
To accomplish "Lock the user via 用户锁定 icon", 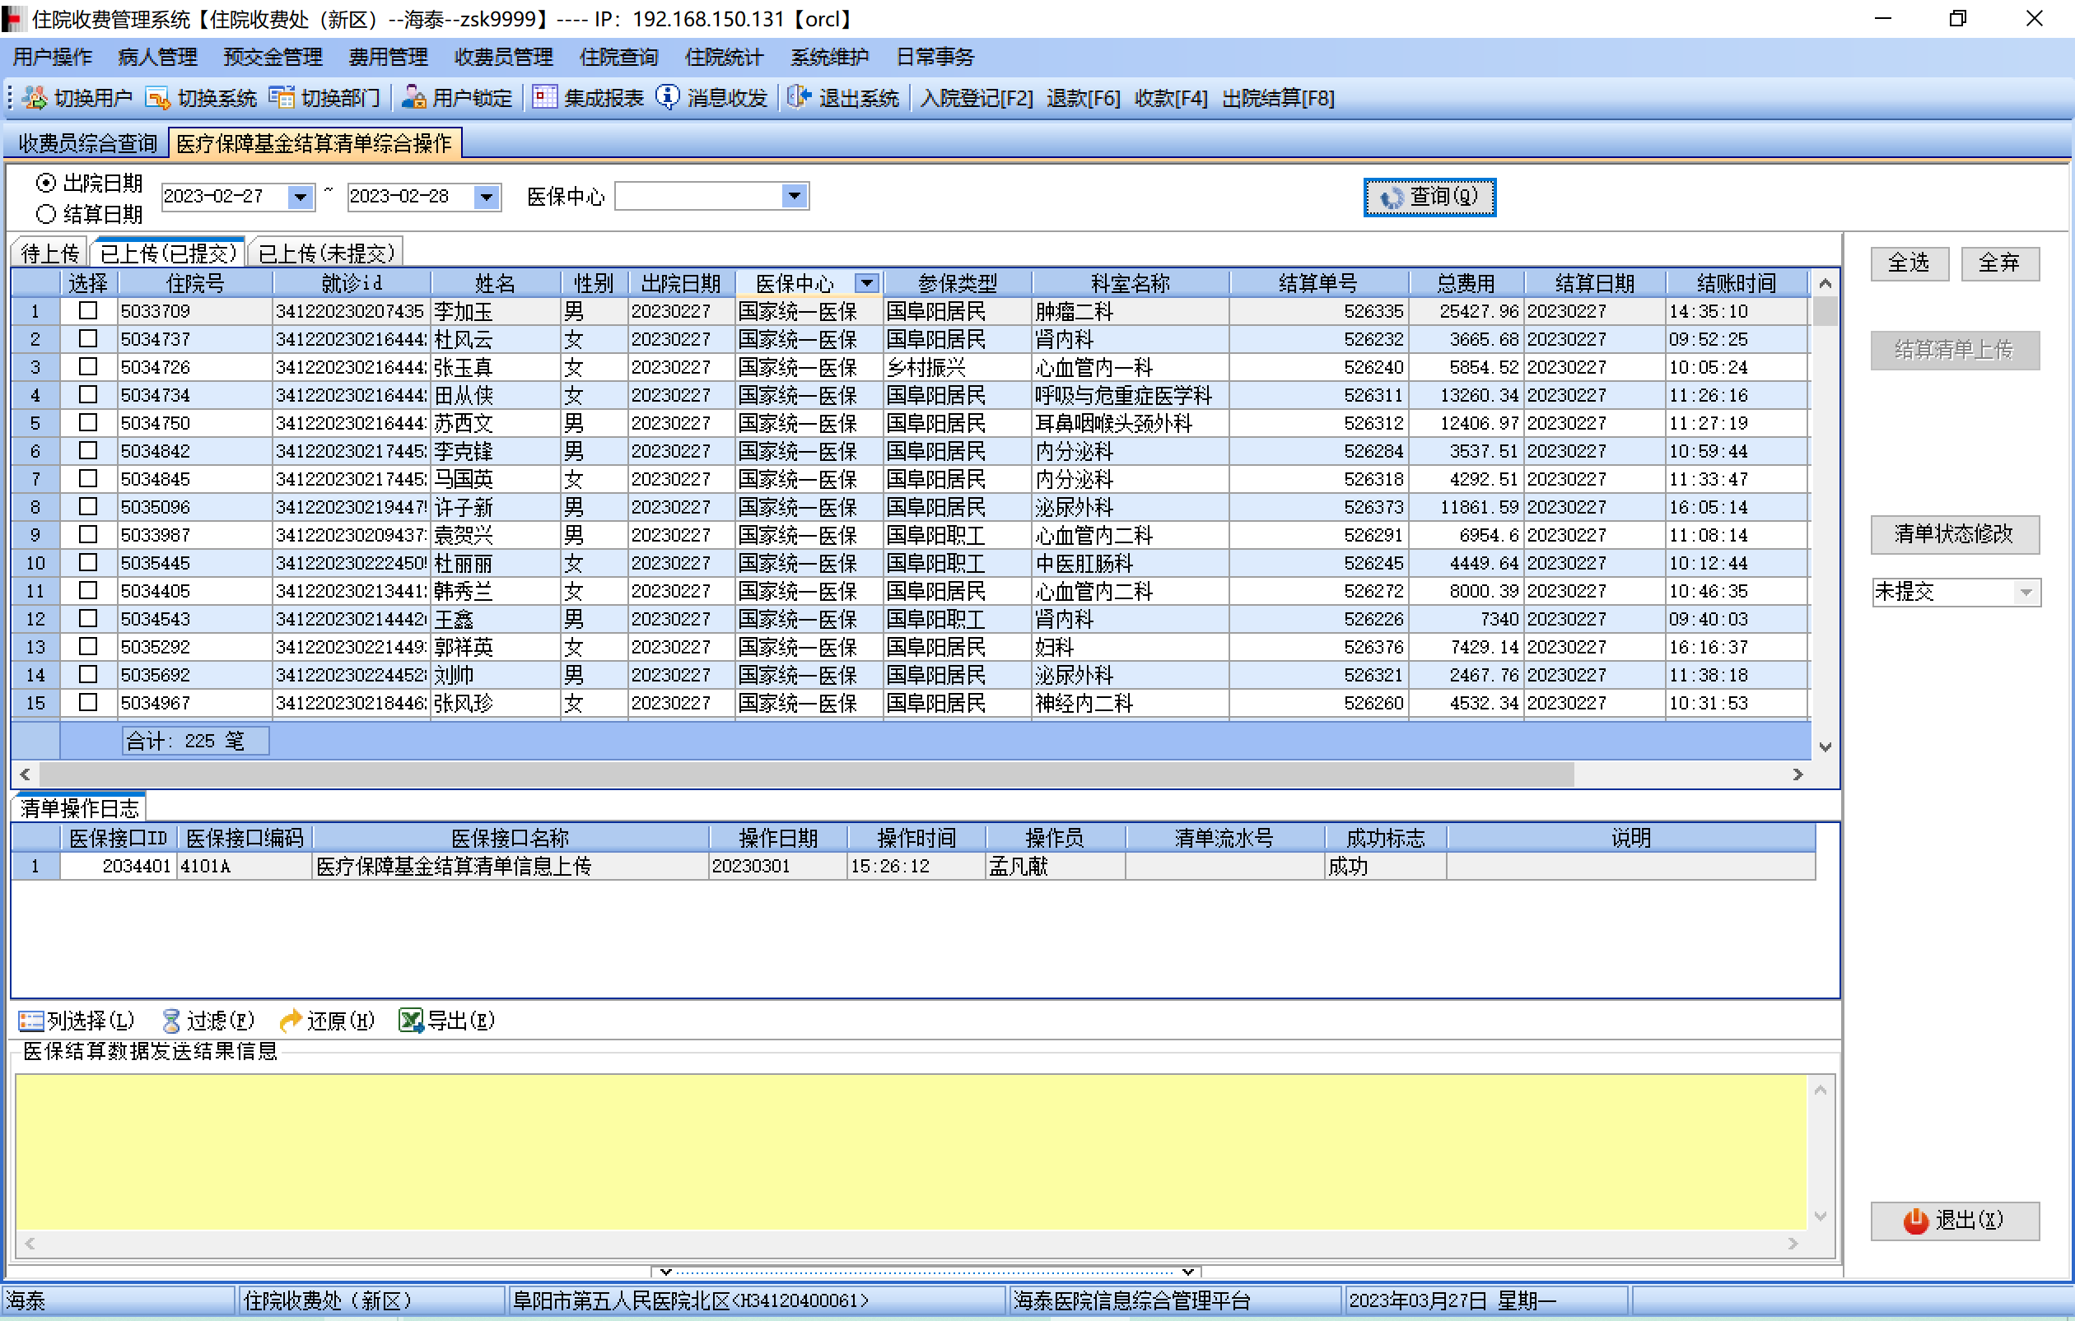I will pyautogui.click(x=413, y=98).
